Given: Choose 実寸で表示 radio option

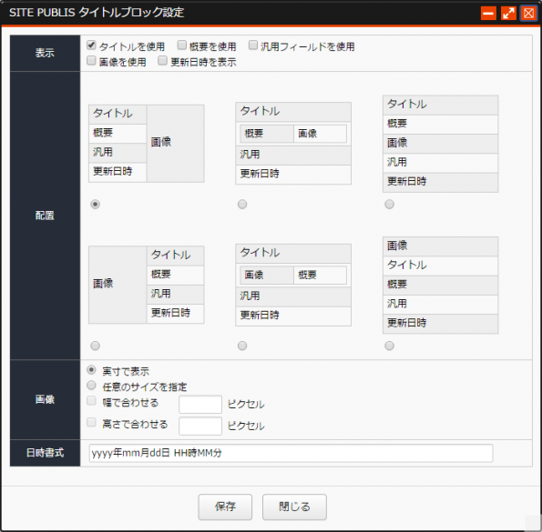Looking at the screenshot, I should [91, 370].
